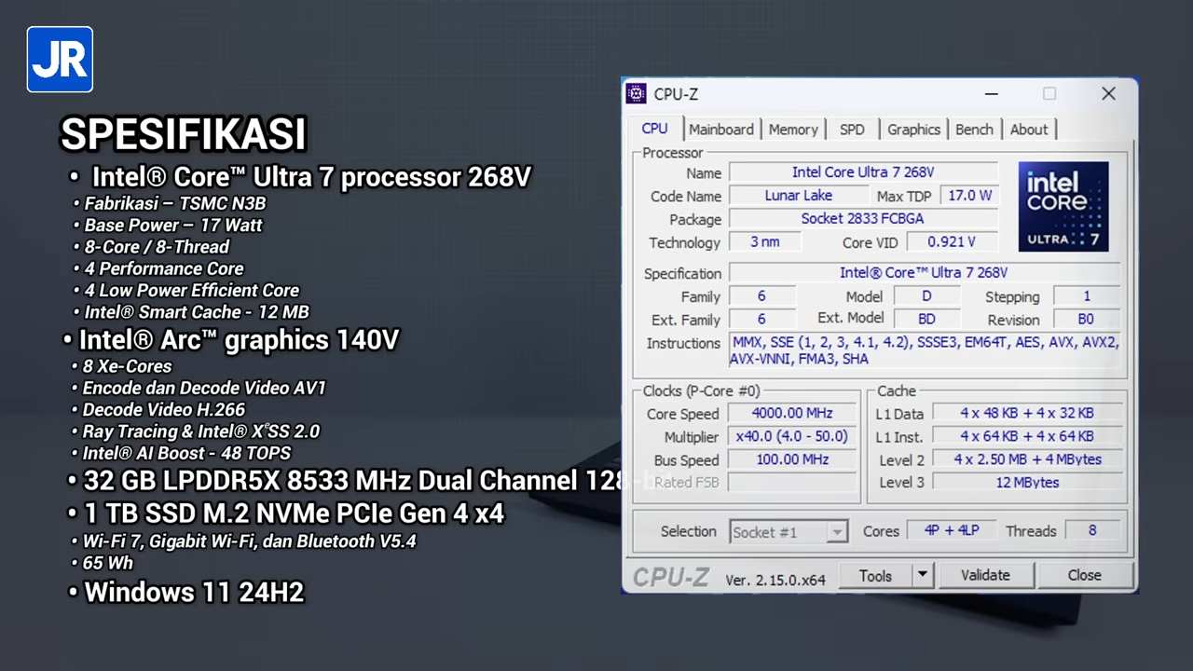Viewport: 1193px width, 671px height.
Task: Click the Instructions list field
Action: tap(926, 350)
